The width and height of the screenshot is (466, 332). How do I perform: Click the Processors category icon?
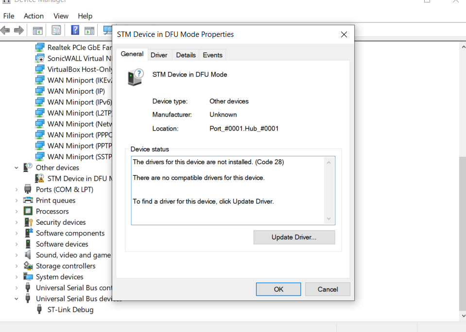[28, 211]
